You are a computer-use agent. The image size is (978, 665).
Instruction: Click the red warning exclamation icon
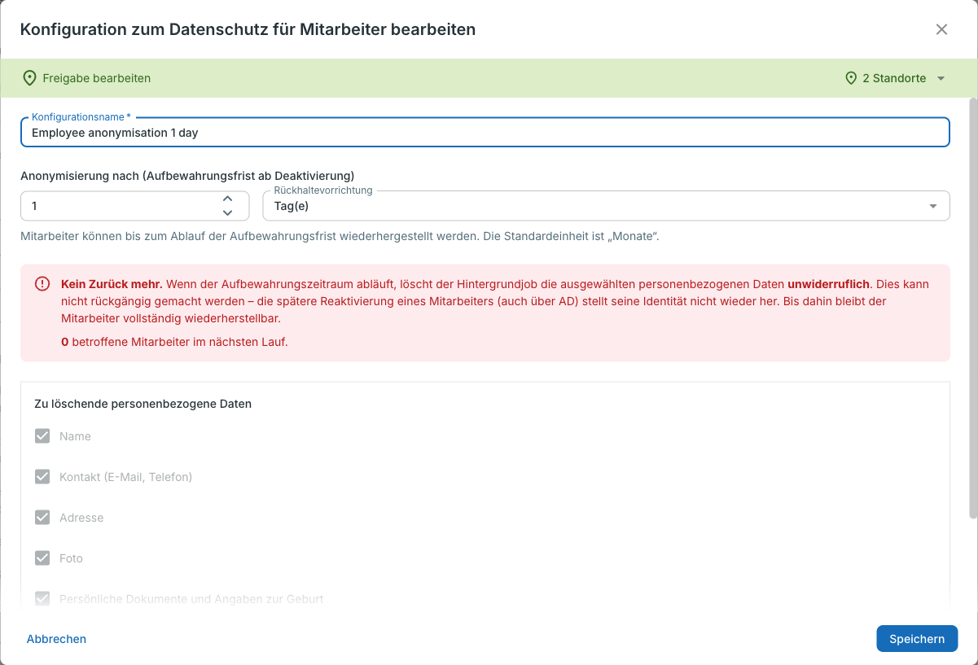click(42, 284)
